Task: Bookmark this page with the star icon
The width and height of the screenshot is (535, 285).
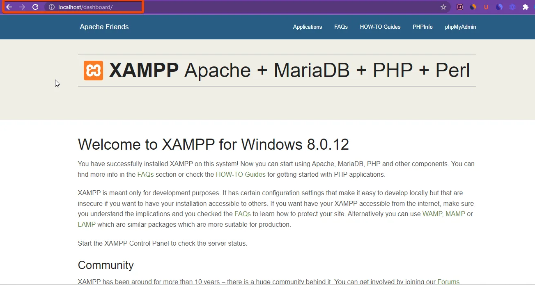Action: click(x=443, y=7)
